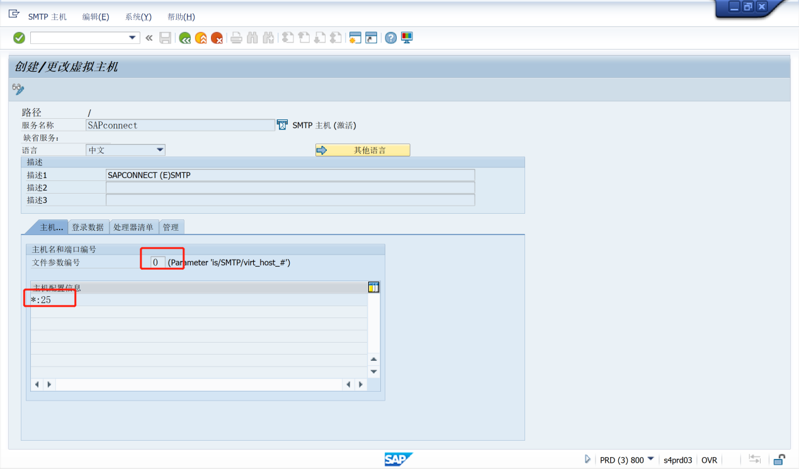Open the 系统(Y) menu
Screen dimensions: 799x469
pos(139,17)
